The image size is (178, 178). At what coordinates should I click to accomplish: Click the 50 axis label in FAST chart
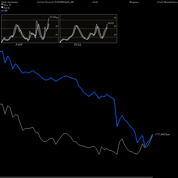(57, 26)
